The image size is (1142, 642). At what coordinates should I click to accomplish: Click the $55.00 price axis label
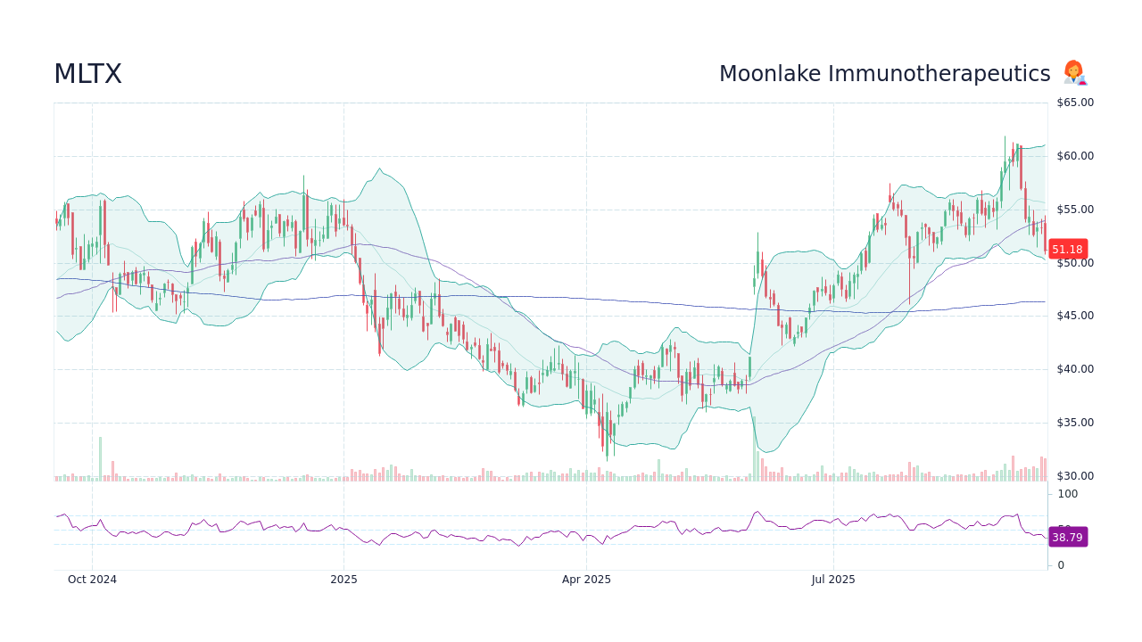pos(1075,210)
